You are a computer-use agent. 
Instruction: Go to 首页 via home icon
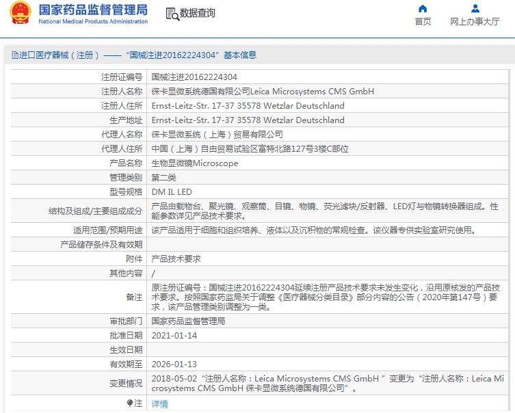[423, 8]
